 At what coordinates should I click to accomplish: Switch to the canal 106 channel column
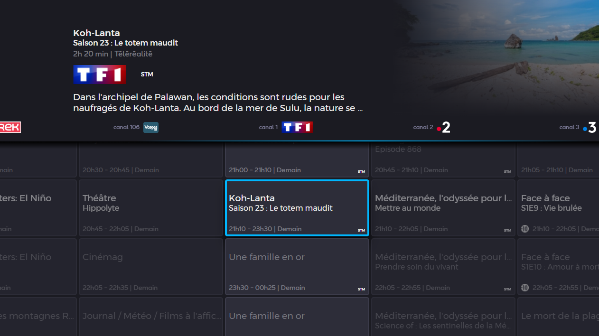[136, 127]
